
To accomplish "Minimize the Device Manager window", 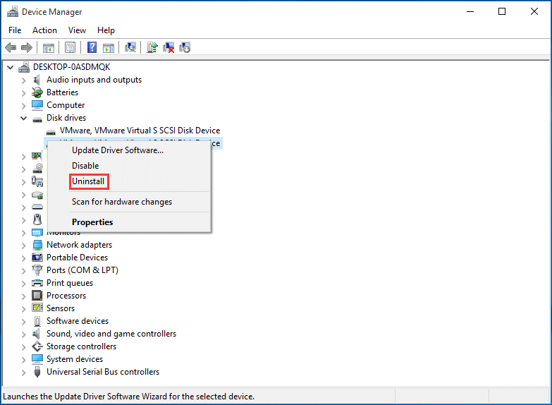I will (x=470, y=11).
